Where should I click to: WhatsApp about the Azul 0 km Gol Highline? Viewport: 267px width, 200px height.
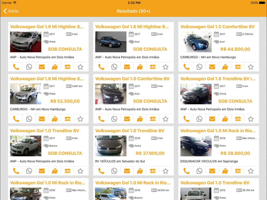(114, 67)
